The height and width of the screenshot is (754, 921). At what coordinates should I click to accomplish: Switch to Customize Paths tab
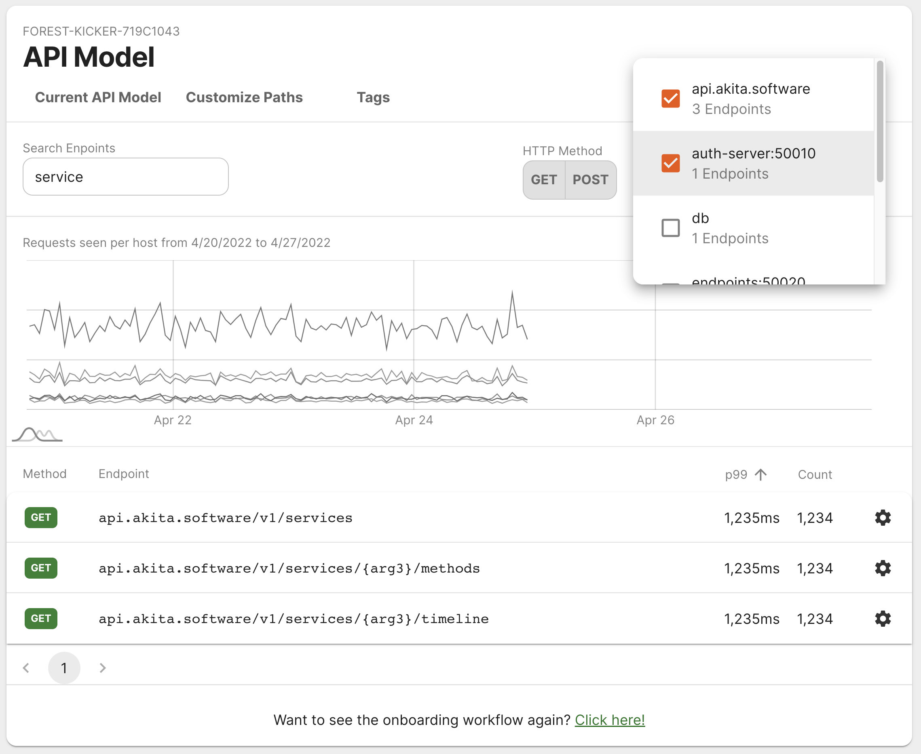pyautogui.click(x=244, y=97)
